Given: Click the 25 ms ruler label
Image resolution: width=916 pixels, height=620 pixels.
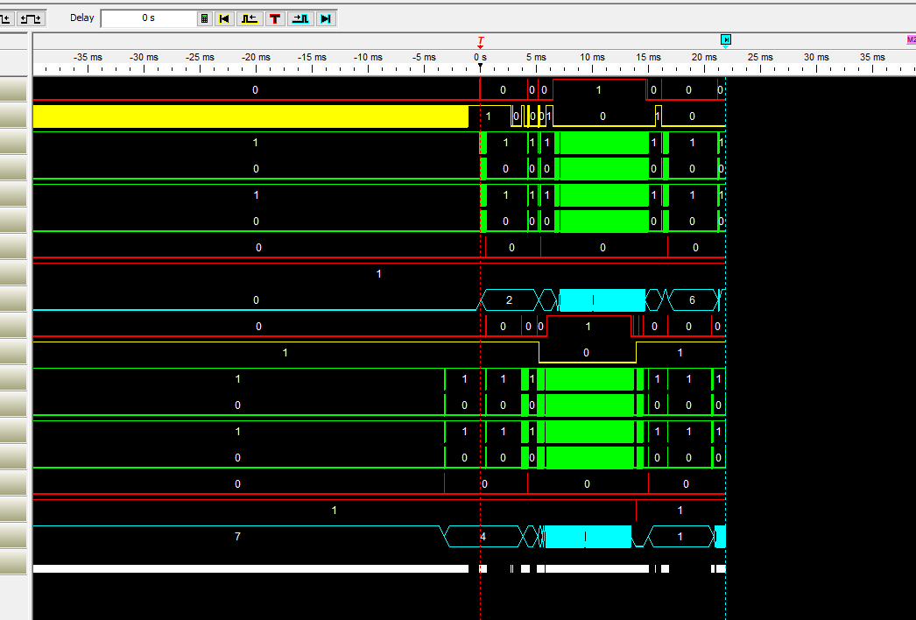Looking at the screenshot, I should click(761, 57).
